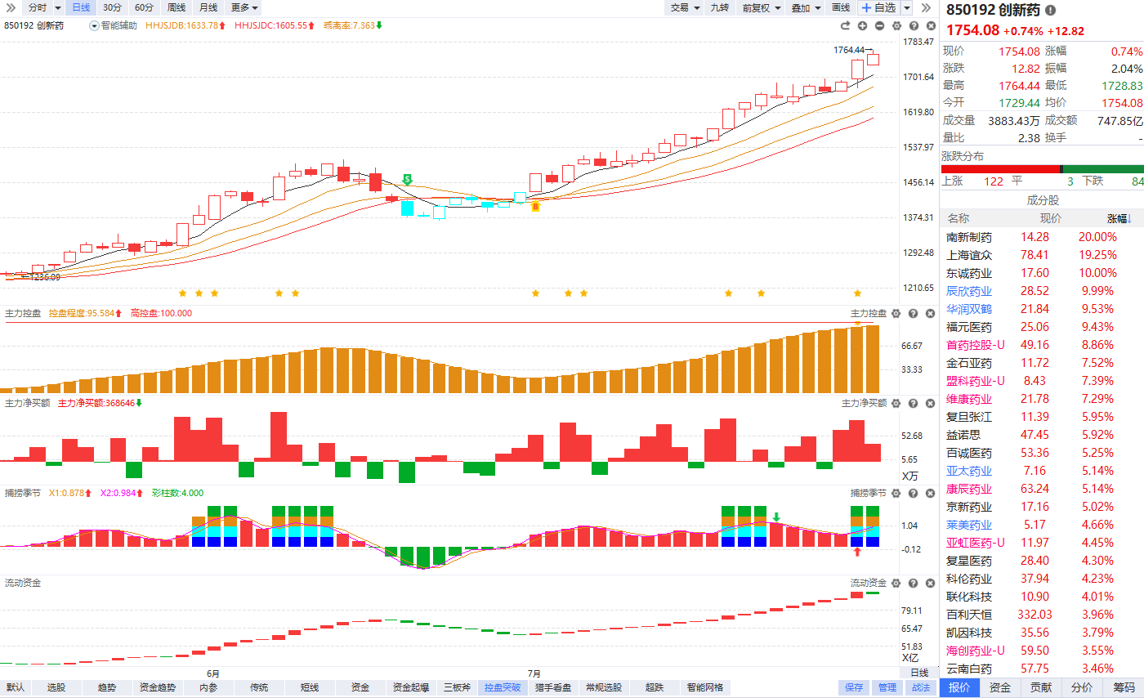Open 捕捞季节 indicator settings gear
The width and height of the screenshot is (1144, 698).
896,493
